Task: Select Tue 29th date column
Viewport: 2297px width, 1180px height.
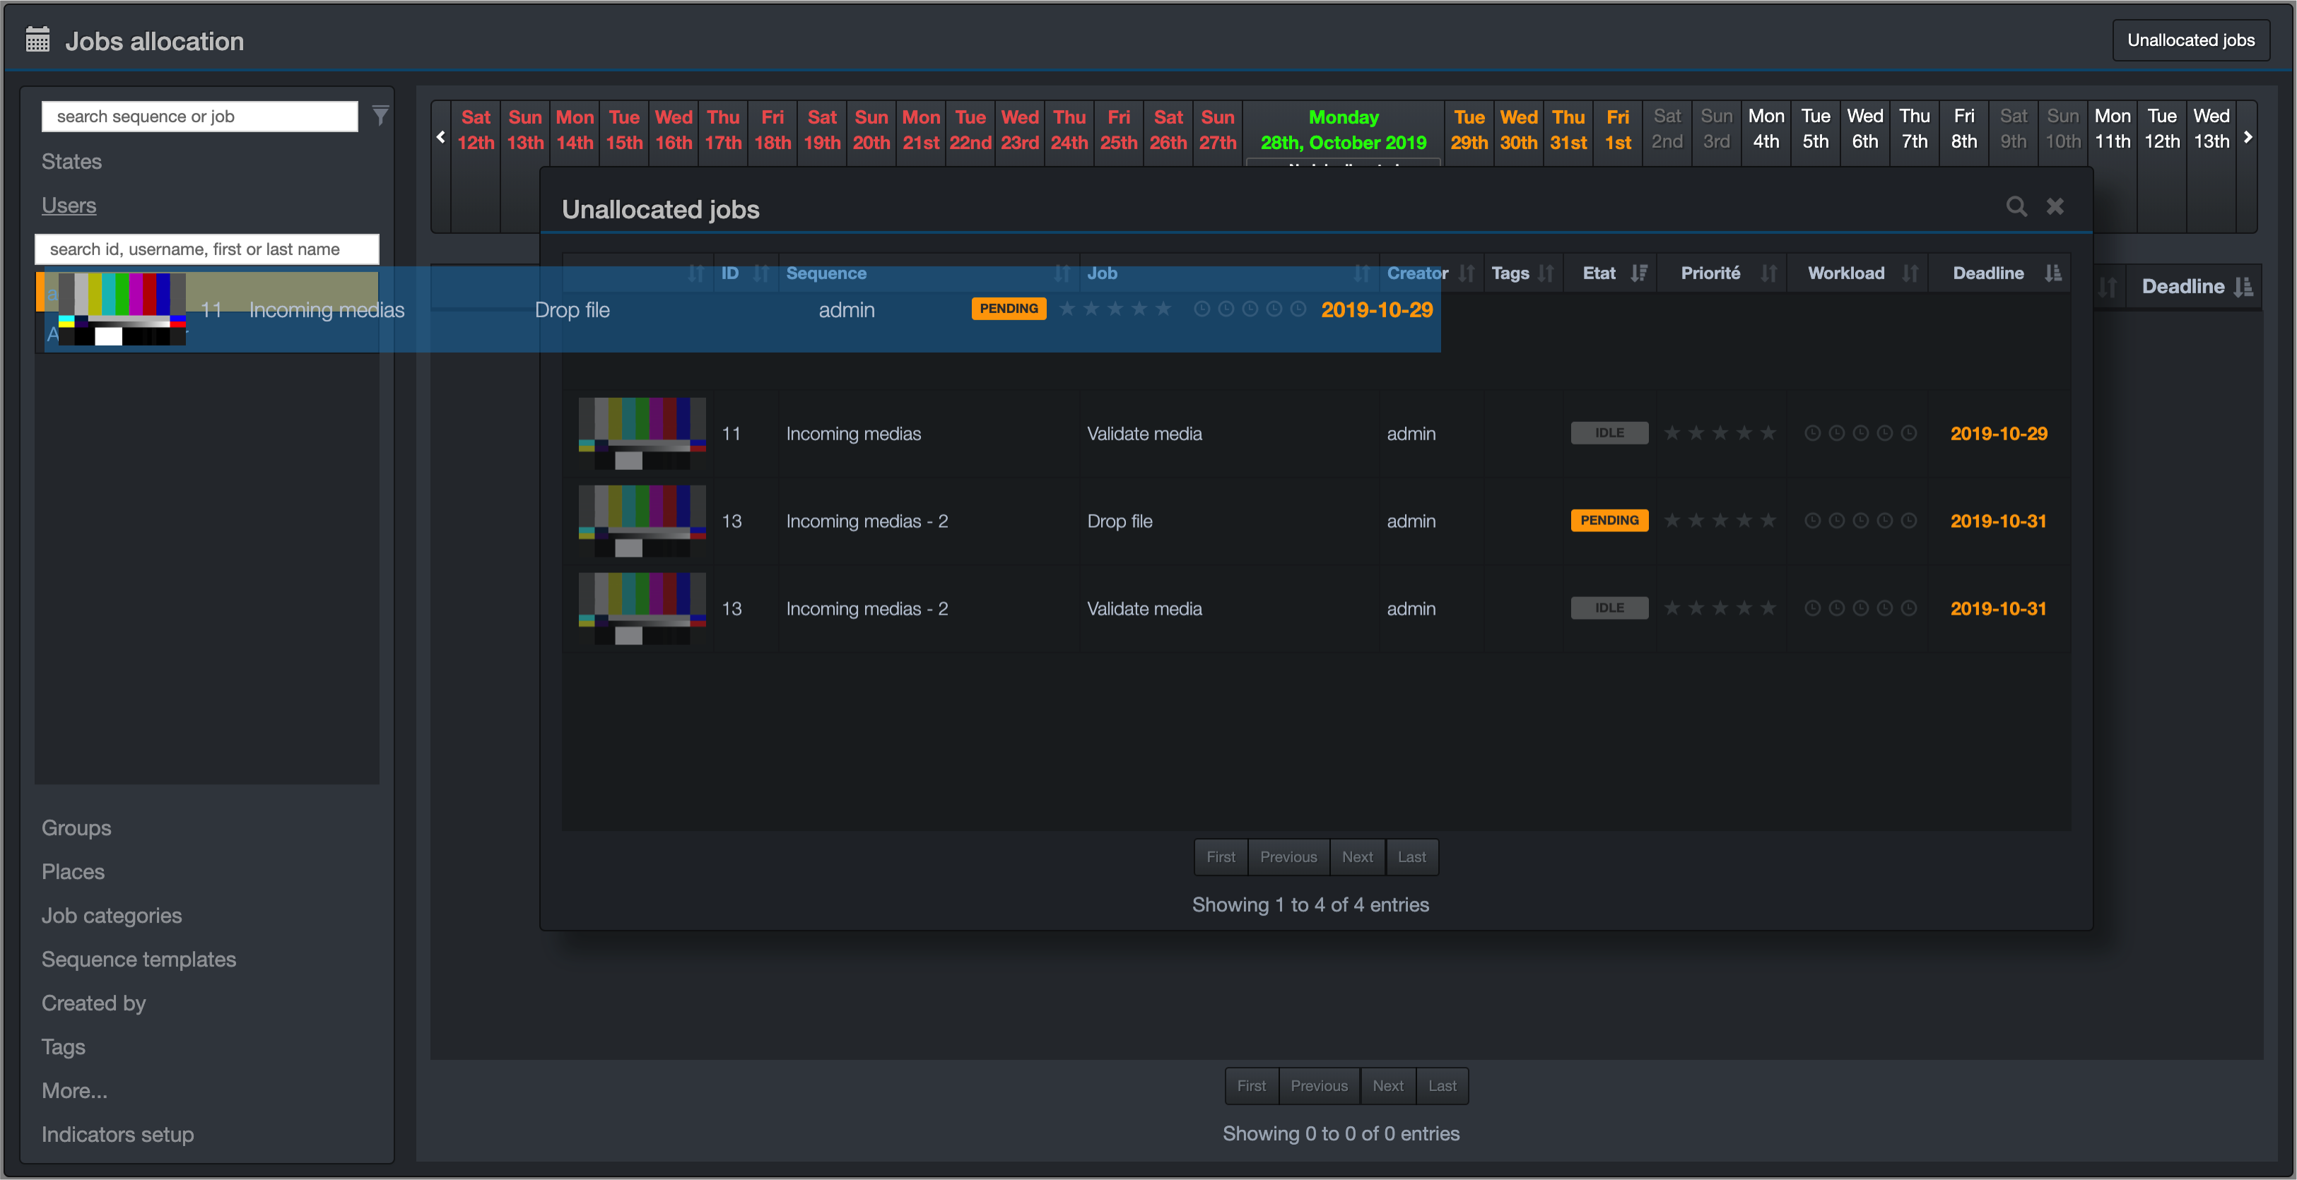Action: (x=1469, y=130)
